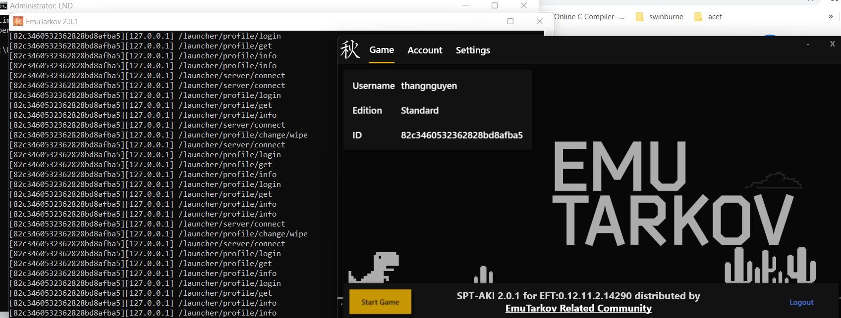Minimize the EmuTarkov 2.0.1 server window

pos(481,21)
